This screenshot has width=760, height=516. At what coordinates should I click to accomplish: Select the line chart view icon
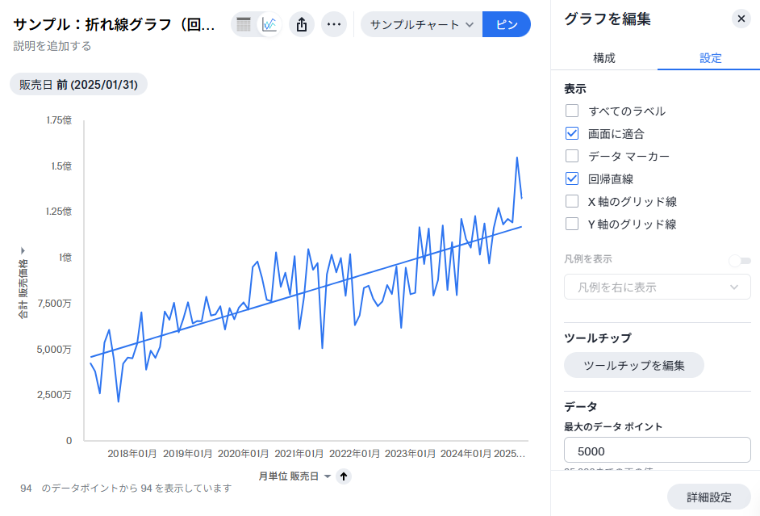click(x=269, y=24)
